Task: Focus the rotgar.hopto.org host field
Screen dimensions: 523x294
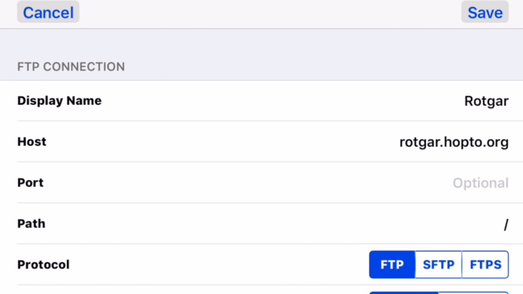Action: tap(453, 142)
